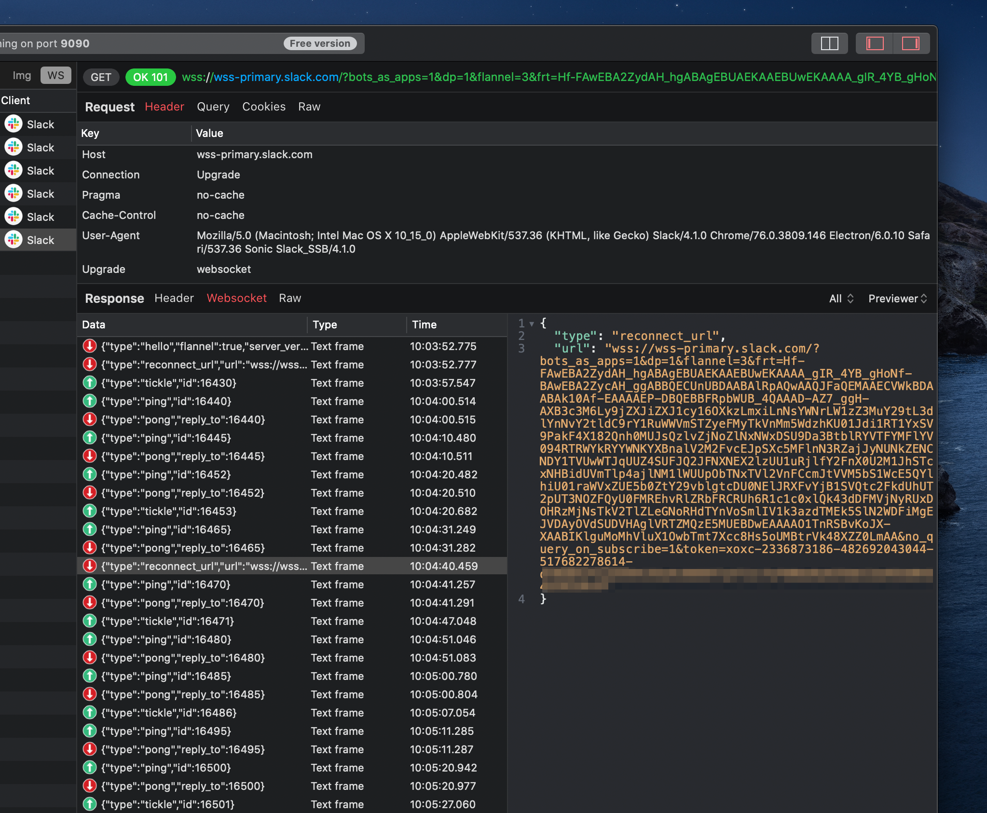Click the up arrow icon of ping 16480 frame

[x=89, y=639]
